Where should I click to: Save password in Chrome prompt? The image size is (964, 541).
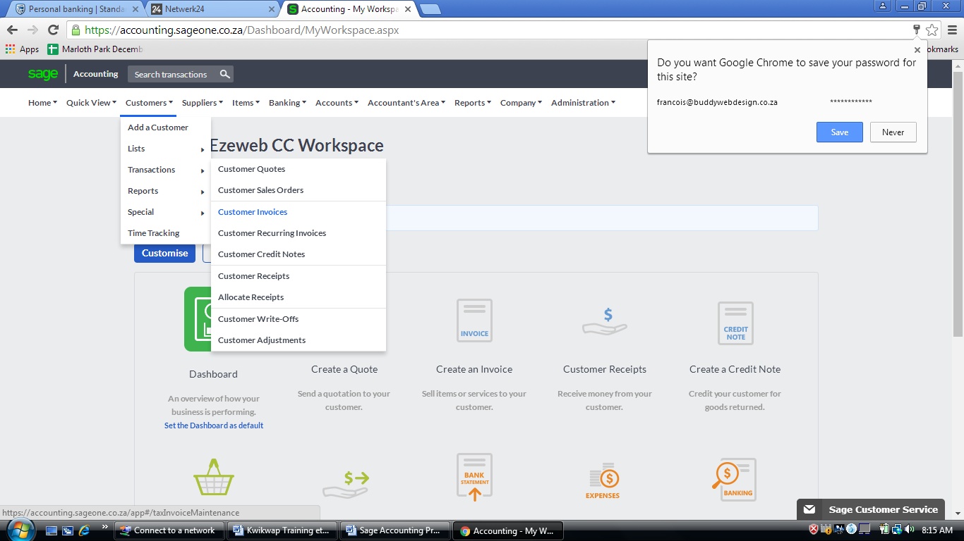pyautogui.click(x=840, y=132)
